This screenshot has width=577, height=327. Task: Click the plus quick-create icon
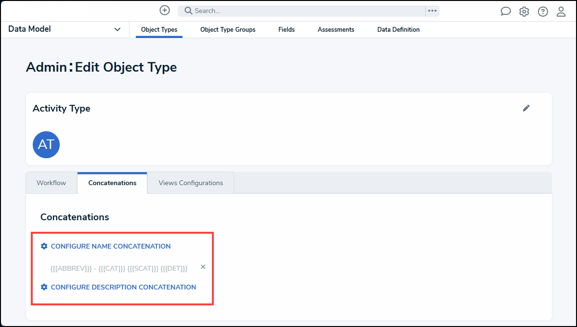[x=165, y=11]
